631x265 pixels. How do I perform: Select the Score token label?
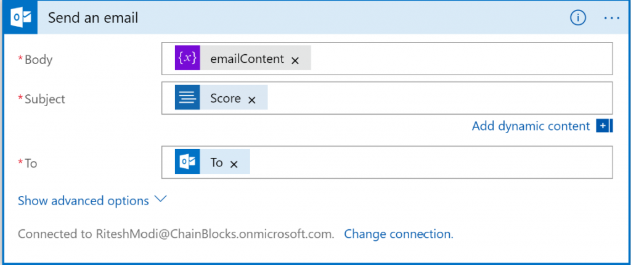[x=225, y=98]
